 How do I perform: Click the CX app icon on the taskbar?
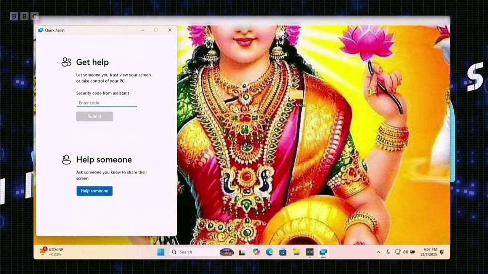click(x=310, y=252)
